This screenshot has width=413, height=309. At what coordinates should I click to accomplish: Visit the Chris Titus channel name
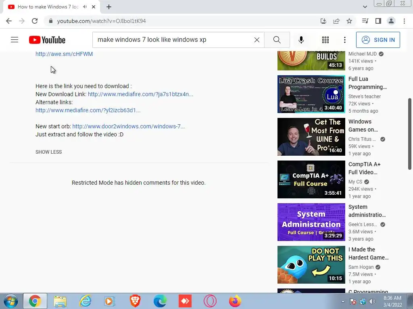click(x=362, y=139)
